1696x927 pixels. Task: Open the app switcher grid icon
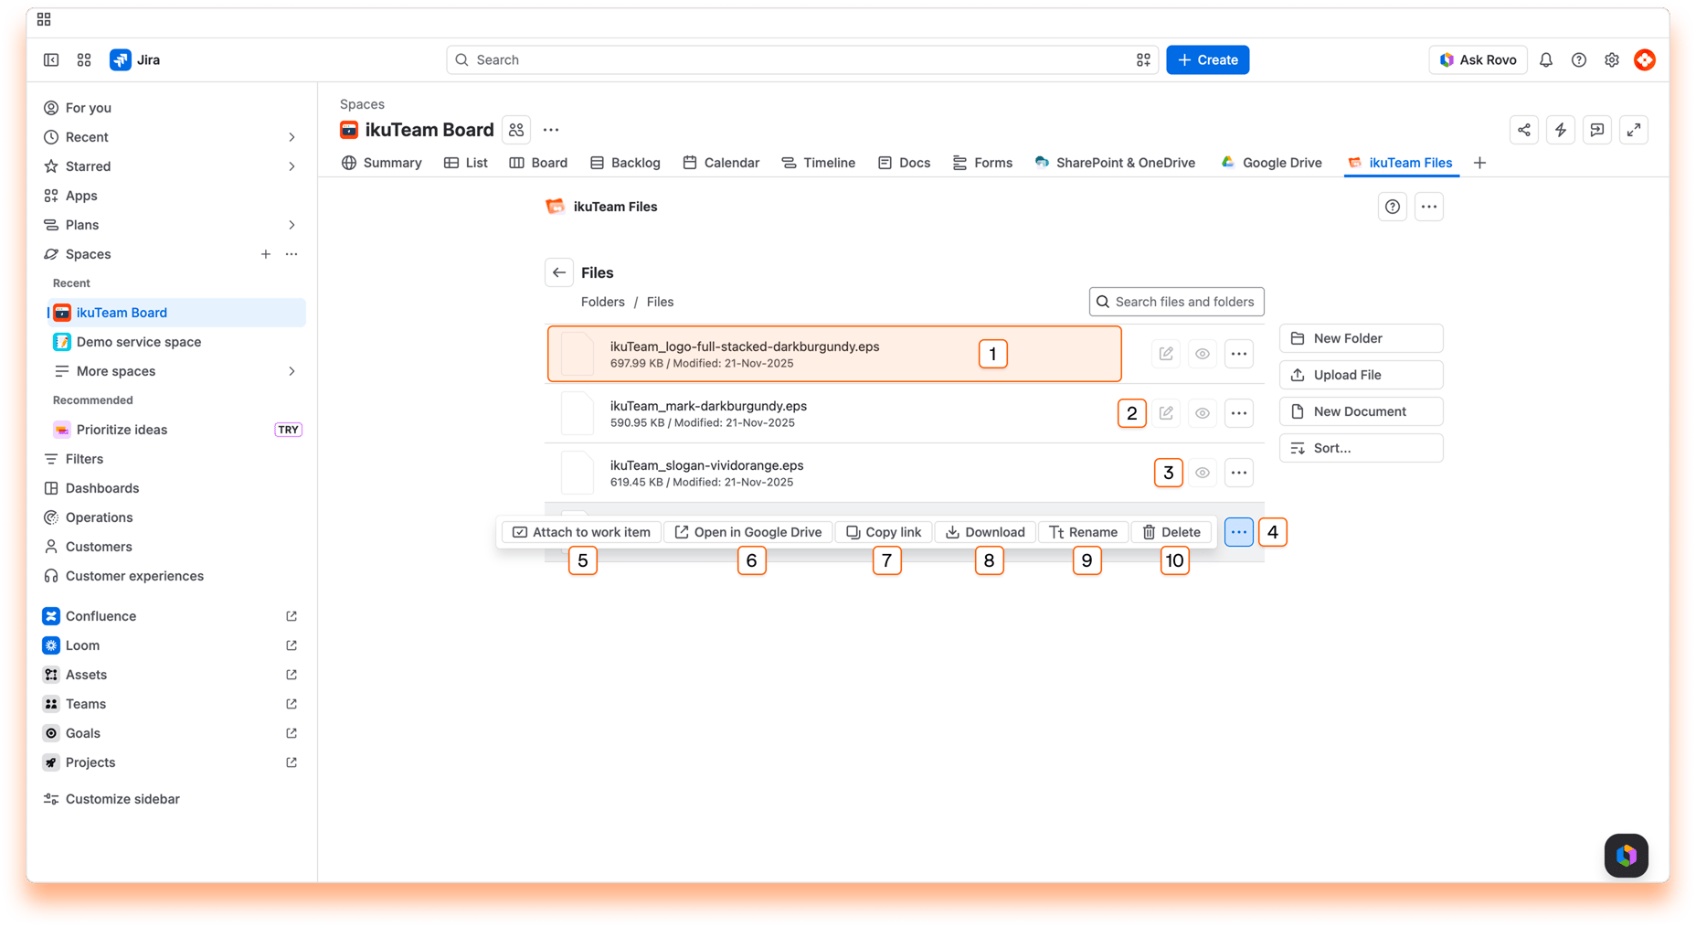[x=84, y=59]
